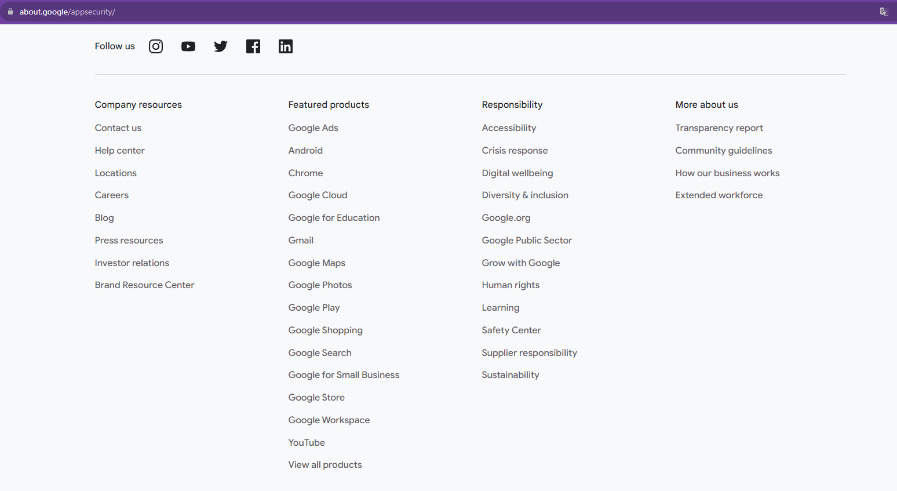The height and width of the screenshot is (491, 897).
Task: Open Google's Instagram page icon
Action: [156, 46]
